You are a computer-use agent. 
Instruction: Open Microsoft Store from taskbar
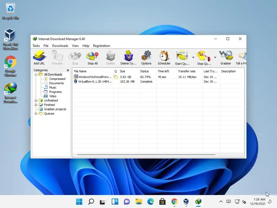pyautogui.click(x=162, y=201)
